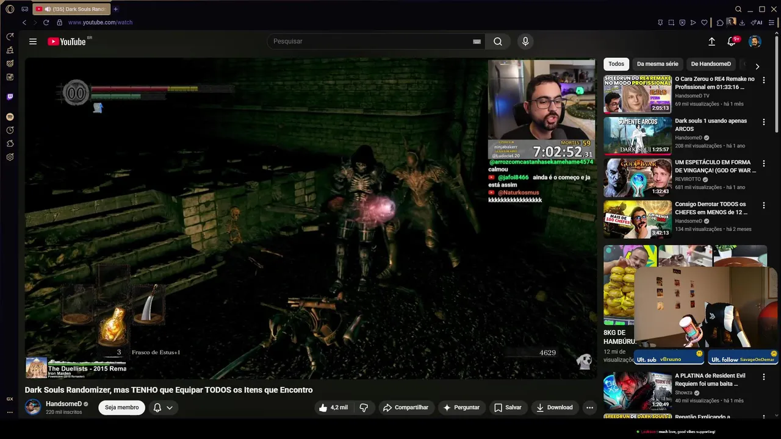The width and height of the screenshot is (781, 439).
Task: Open the Opera main menu icon
Action: point(10,9)
